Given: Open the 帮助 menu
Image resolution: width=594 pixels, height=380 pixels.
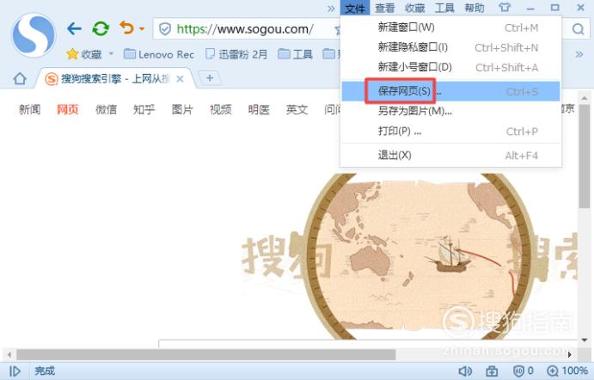Looking at the screenshot, I should click(x=475, y=8).
